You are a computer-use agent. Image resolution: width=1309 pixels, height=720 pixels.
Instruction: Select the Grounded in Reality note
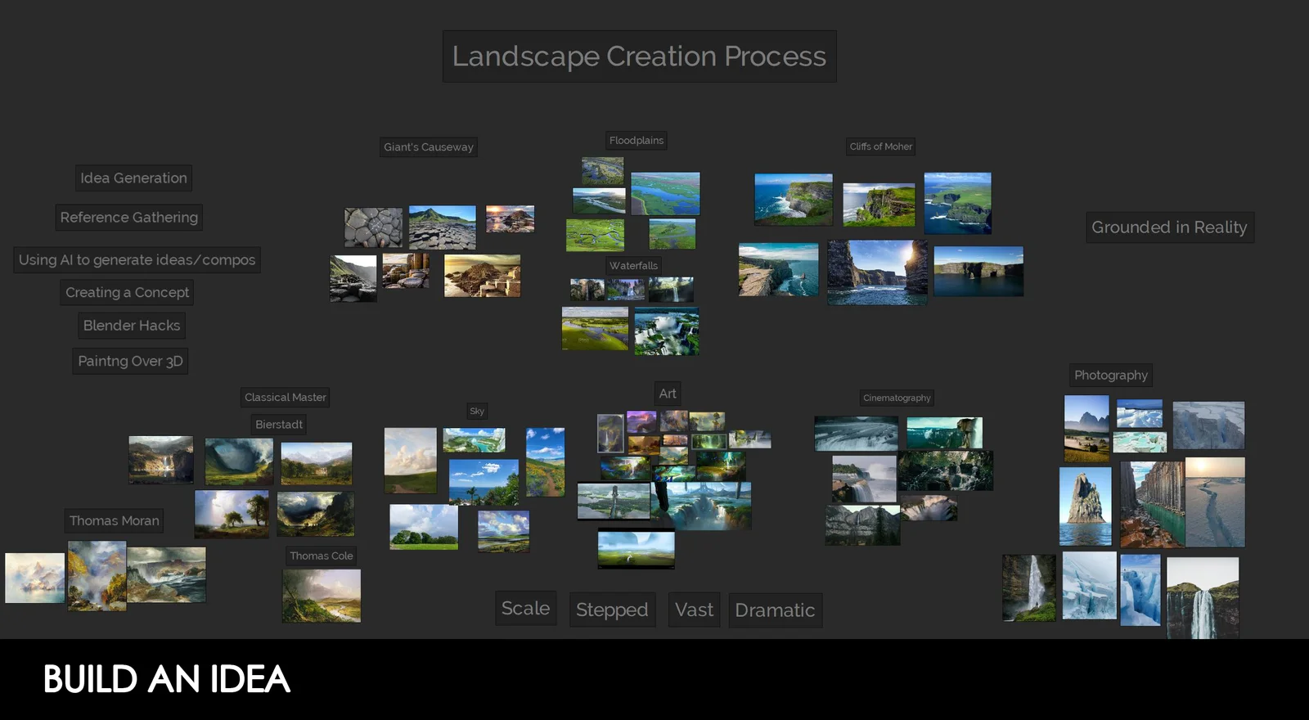coord(1170,227)
